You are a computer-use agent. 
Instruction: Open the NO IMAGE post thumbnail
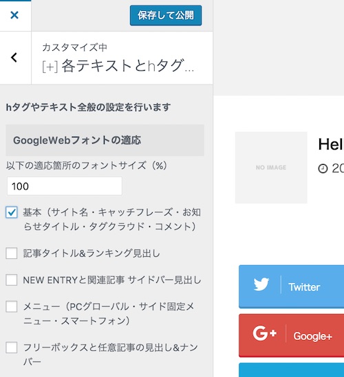(271, 168)
